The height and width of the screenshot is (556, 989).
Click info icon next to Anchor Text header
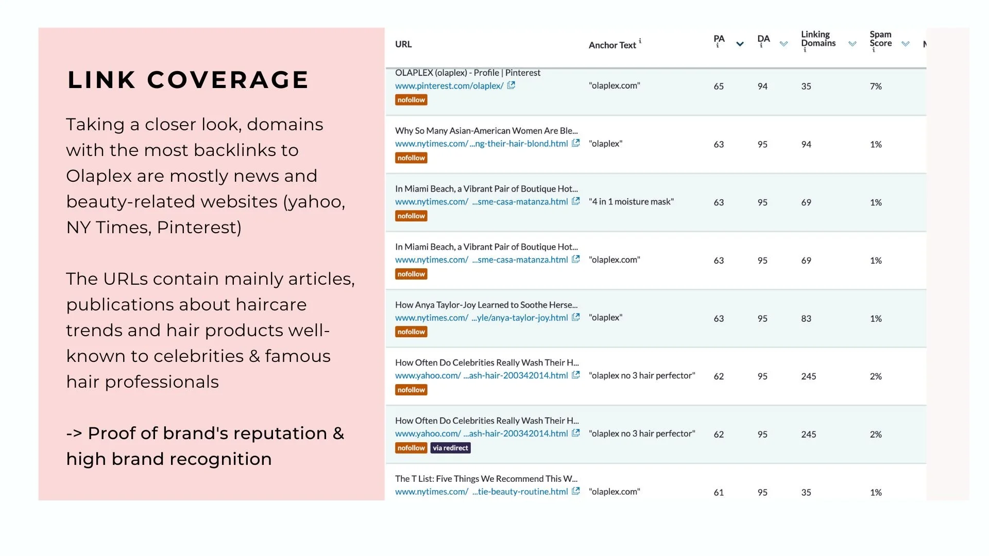(x=640, y=41)
